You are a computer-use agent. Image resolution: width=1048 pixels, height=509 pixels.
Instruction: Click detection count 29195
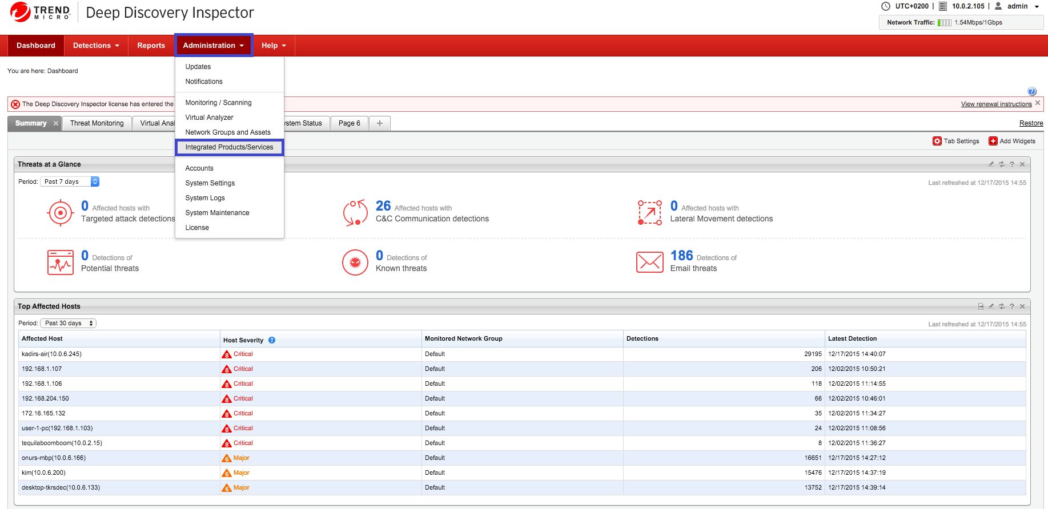tap(813, 354)
